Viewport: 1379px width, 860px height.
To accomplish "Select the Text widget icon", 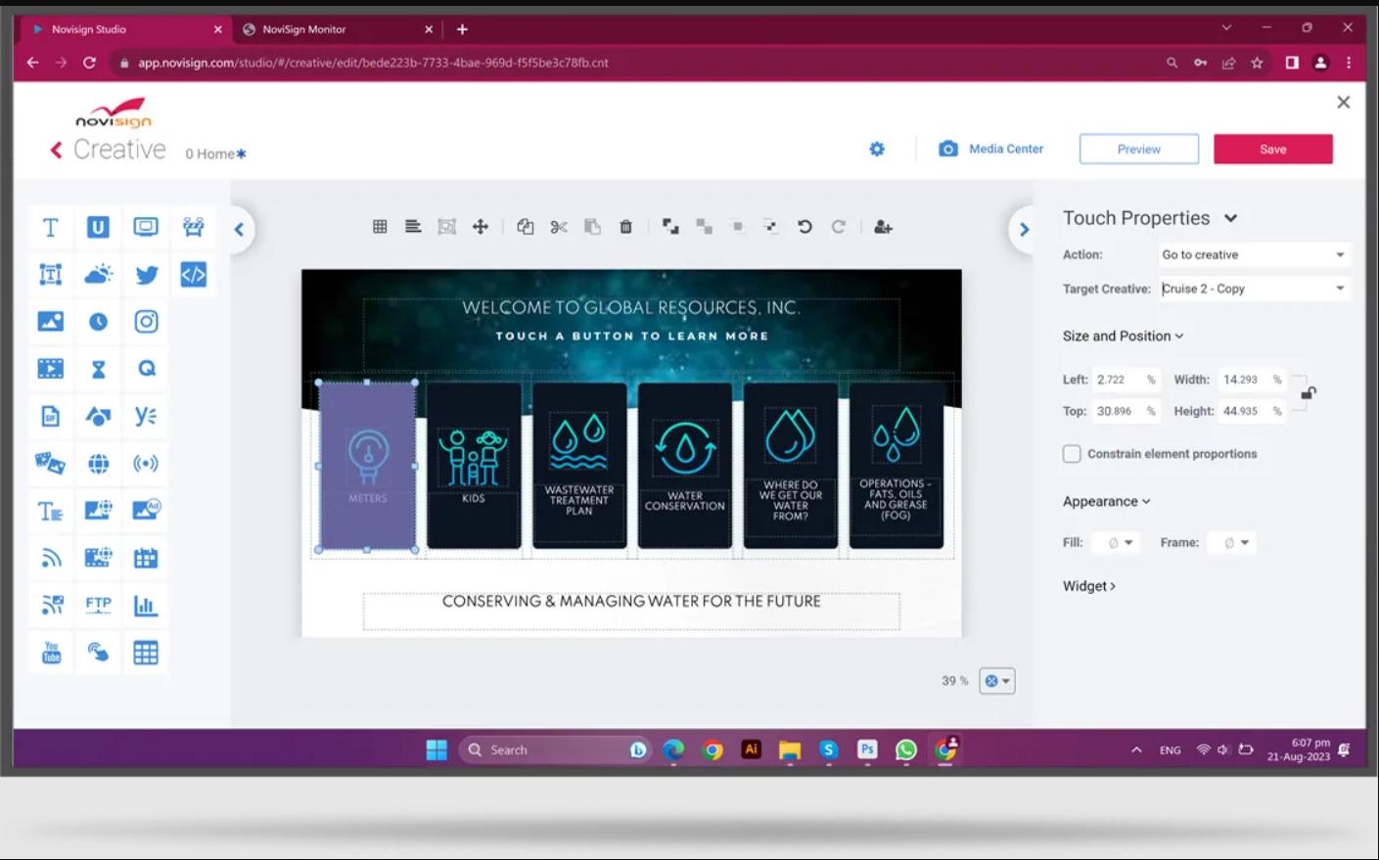I will click(x=50, y=228).
